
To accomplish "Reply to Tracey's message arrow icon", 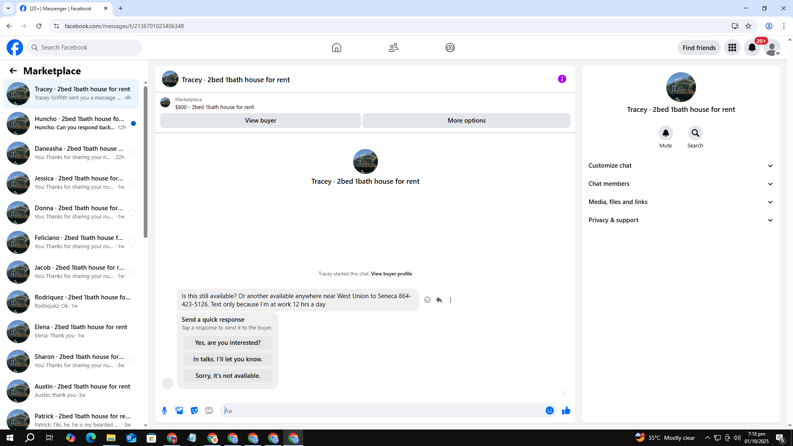I will pos(439,300).
